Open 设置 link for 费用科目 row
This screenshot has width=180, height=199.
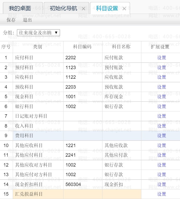coord(161,136)
